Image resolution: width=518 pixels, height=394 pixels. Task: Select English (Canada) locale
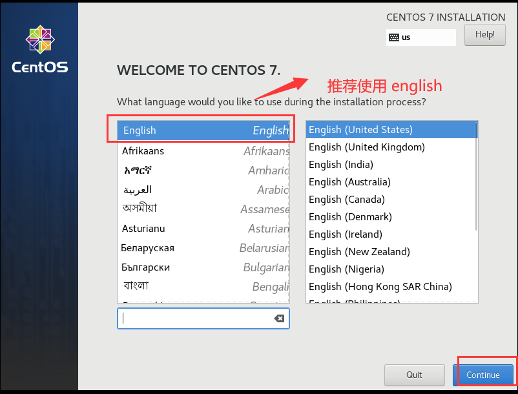tap(347, 199)
